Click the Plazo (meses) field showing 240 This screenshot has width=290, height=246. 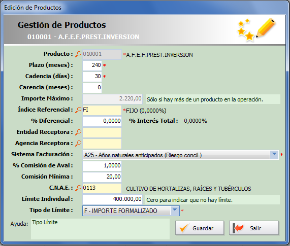click(92, 65)
